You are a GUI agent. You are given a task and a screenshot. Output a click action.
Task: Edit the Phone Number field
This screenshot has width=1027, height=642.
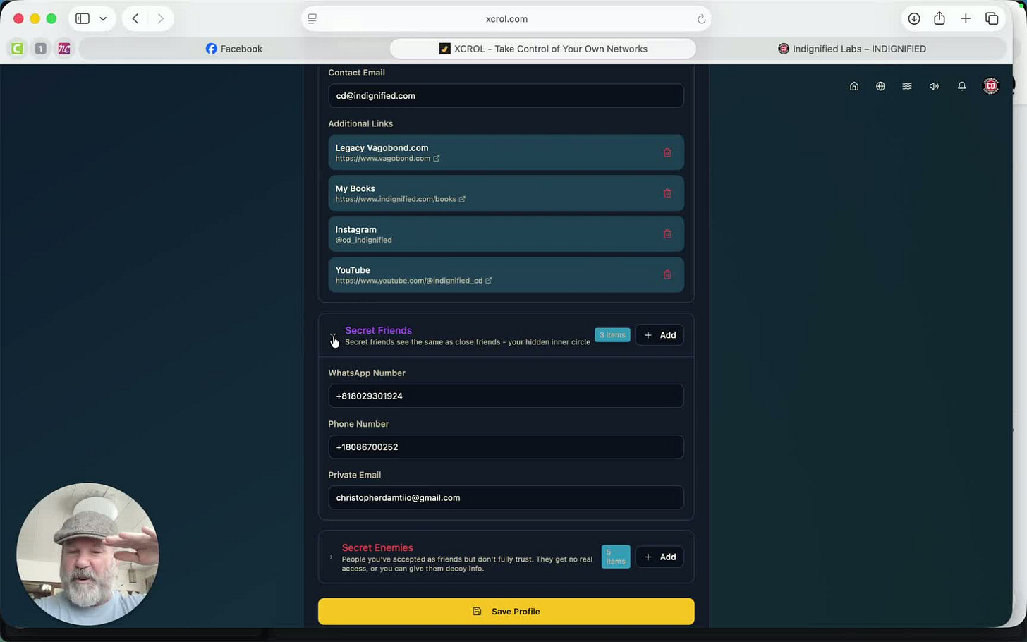(x=506, y=447)
